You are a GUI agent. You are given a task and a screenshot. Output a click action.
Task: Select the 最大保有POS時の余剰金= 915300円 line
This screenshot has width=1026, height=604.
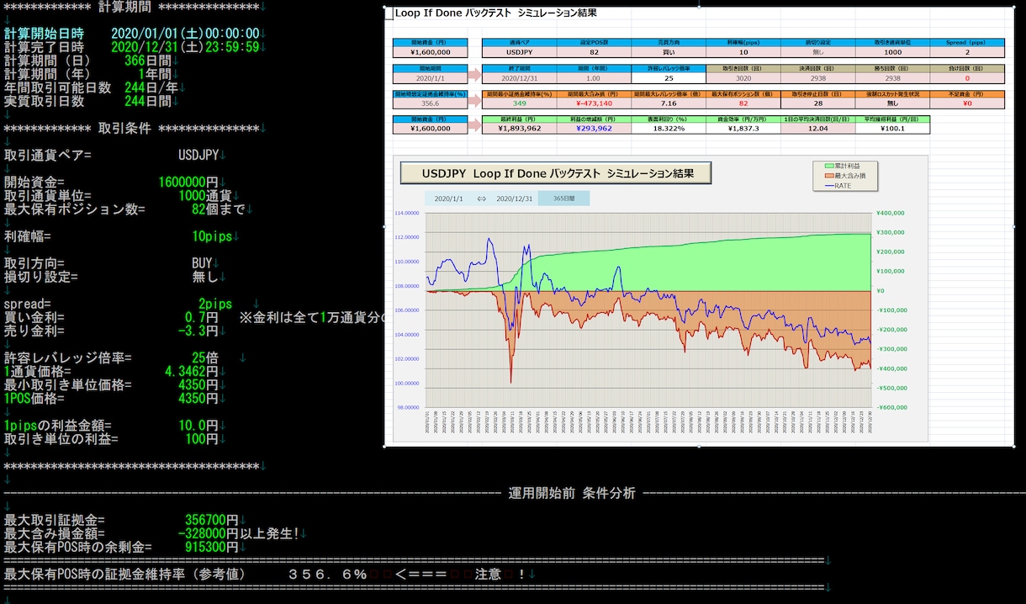pyautogui.click(x=123, y=547)
